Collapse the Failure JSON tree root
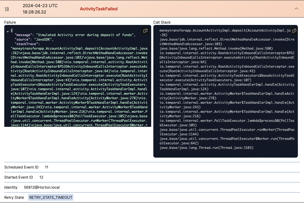Screen dimensions: 304x203 pos(8,31)
